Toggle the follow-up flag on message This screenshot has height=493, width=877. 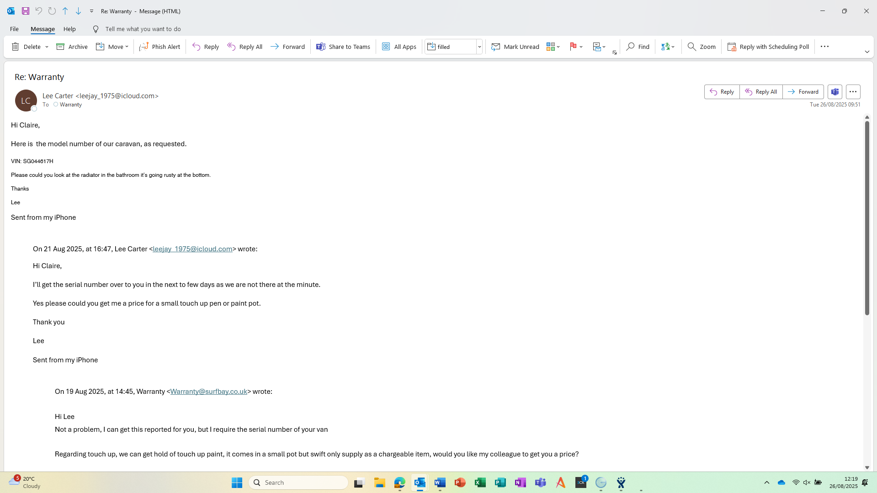tap(573, 47)
